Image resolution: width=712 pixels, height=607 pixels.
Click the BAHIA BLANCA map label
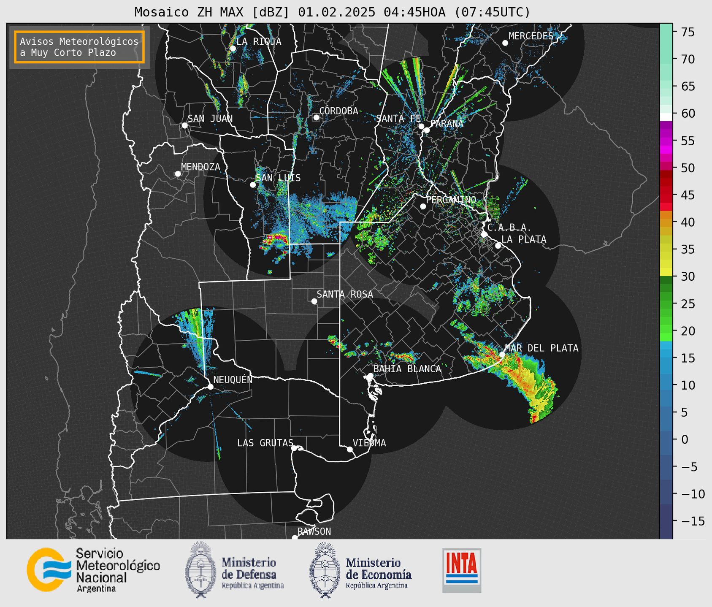pyautogui.click(x=407, y=369)
